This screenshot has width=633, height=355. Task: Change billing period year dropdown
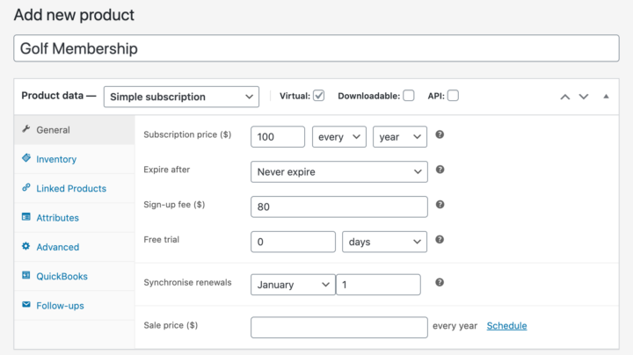click(400, 137)
